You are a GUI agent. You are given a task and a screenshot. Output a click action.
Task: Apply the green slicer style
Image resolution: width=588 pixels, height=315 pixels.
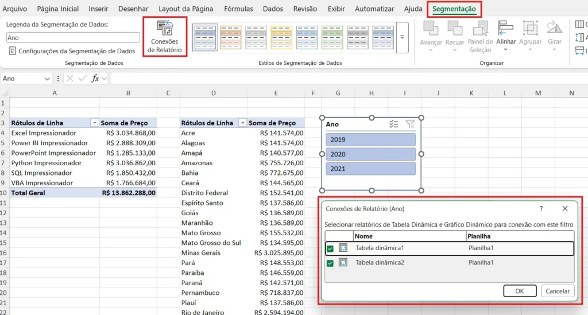(x=332, y=37)
